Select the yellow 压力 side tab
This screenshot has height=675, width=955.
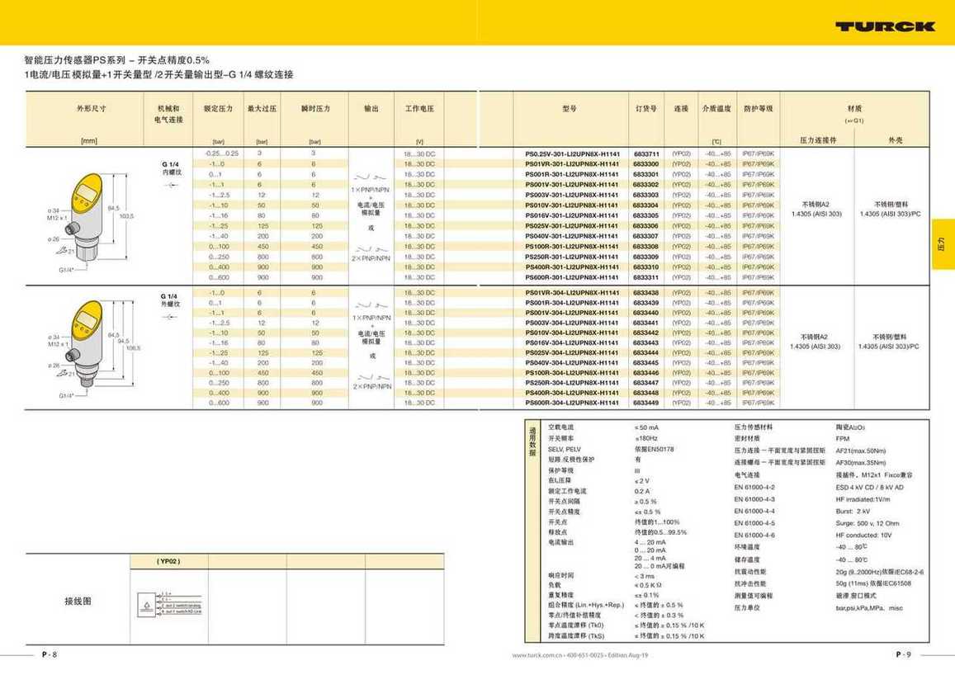pyautogui.click(x=943, y=244)
